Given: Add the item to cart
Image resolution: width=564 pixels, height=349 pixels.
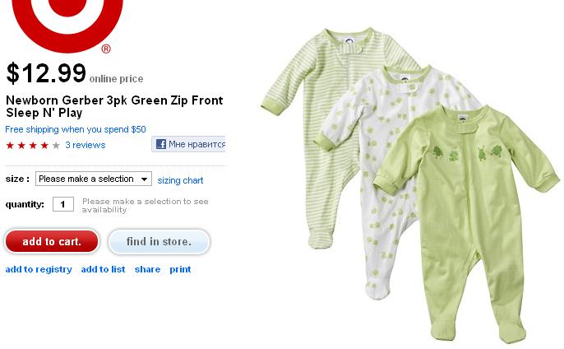Looking at the screenshot, I should click(x=52, y=241).
